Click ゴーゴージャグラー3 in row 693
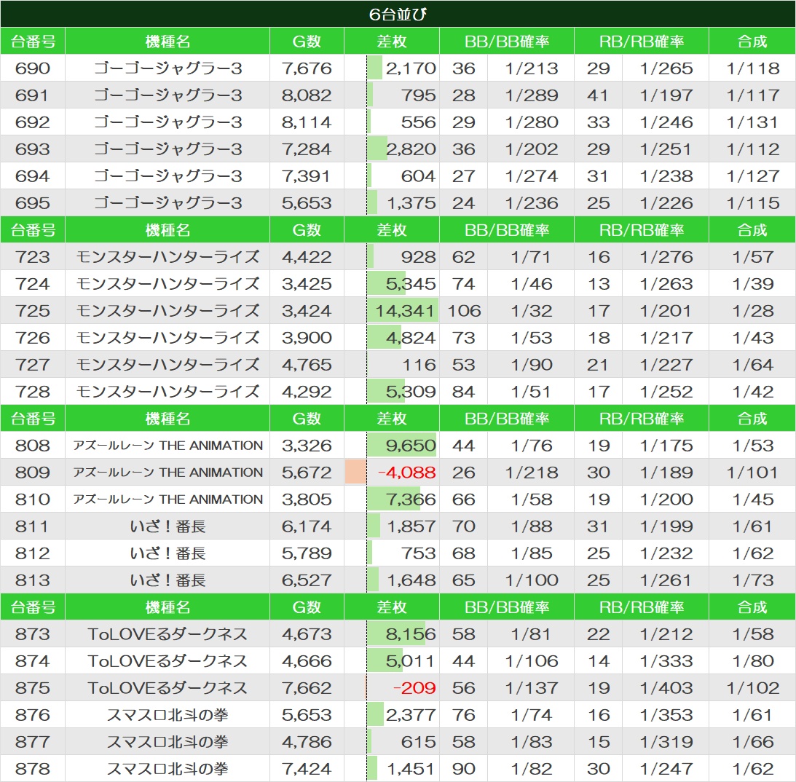The image size is (796, 782). 168,149
